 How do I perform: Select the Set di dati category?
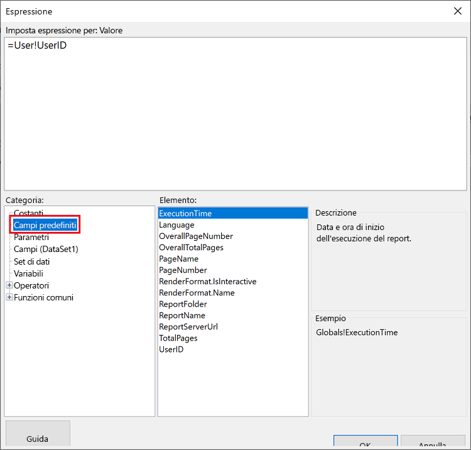[x=31, y=261]
